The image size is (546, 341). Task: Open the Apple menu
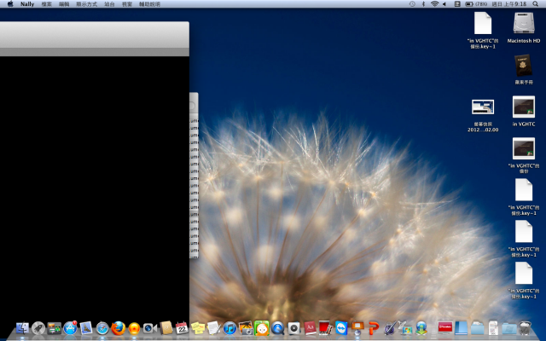(10, 3)
